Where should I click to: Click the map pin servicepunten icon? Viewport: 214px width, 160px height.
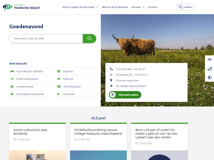[x=111, y=80]
